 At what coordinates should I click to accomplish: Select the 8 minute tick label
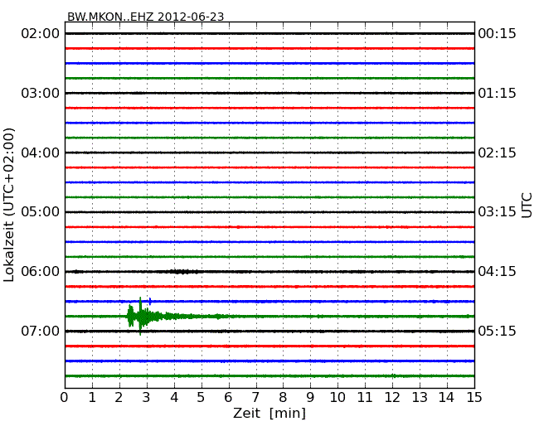click(x=283, y=398)
